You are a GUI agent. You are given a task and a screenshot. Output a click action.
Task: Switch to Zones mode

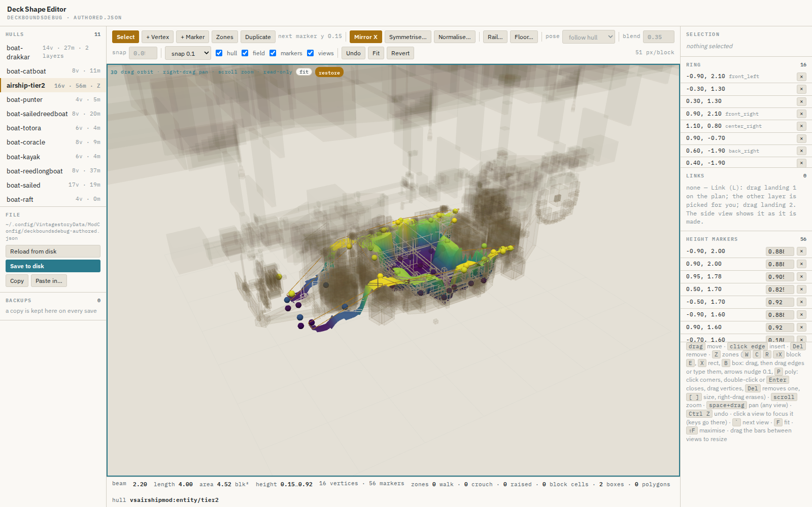click(x=224, y=37)
